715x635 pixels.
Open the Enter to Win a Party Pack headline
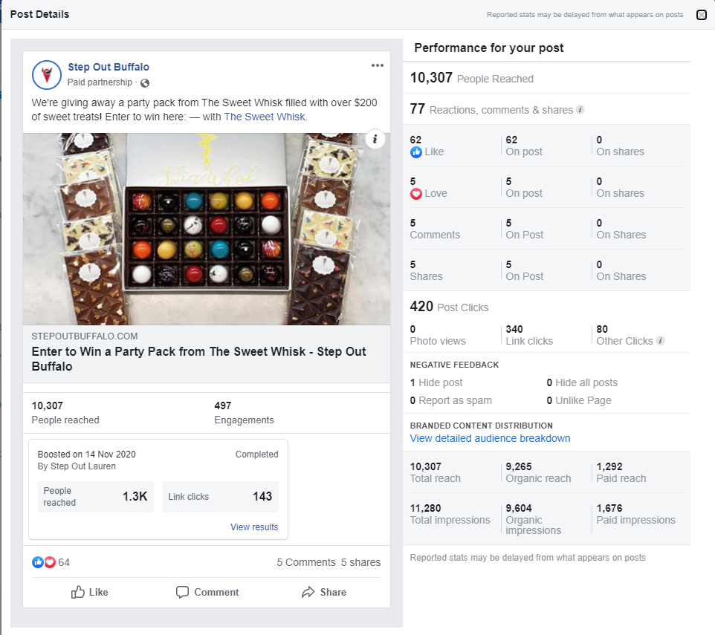[198, 359]
